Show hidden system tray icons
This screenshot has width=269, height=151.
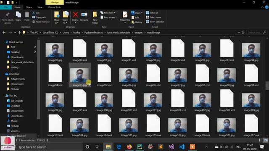[x=206, y=147]
